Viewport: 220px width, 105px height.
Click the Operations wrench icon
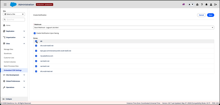[x=4, y=87]
